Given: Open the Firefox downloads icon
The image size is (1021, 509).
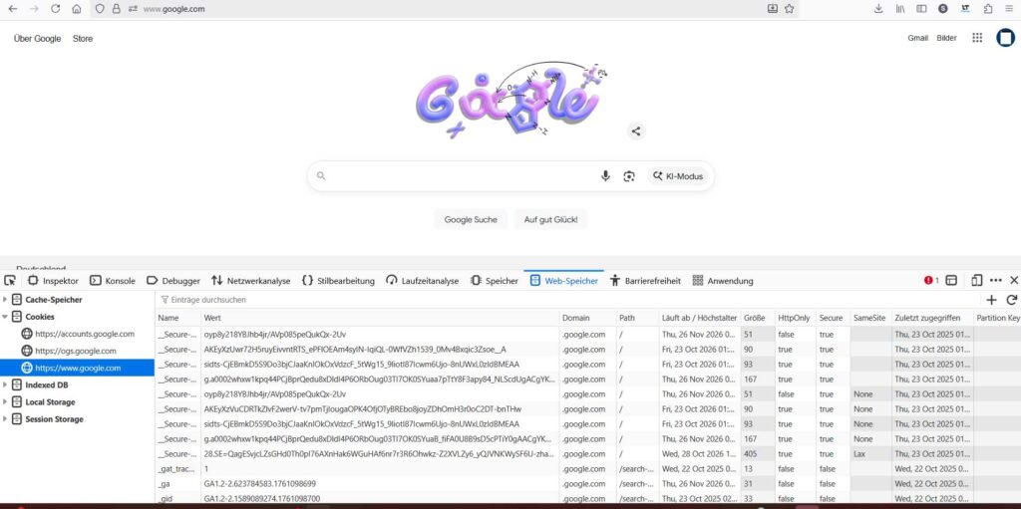Looking at the screenshot, I should coord(878,8).
